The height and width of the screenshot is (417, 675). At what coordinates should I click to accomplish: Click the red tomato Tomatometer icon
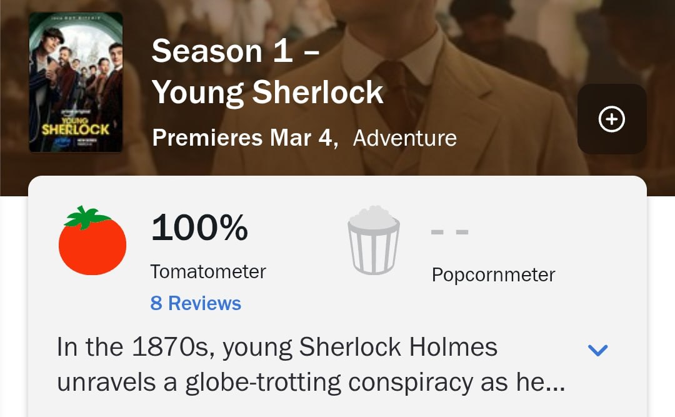[92, 241]
